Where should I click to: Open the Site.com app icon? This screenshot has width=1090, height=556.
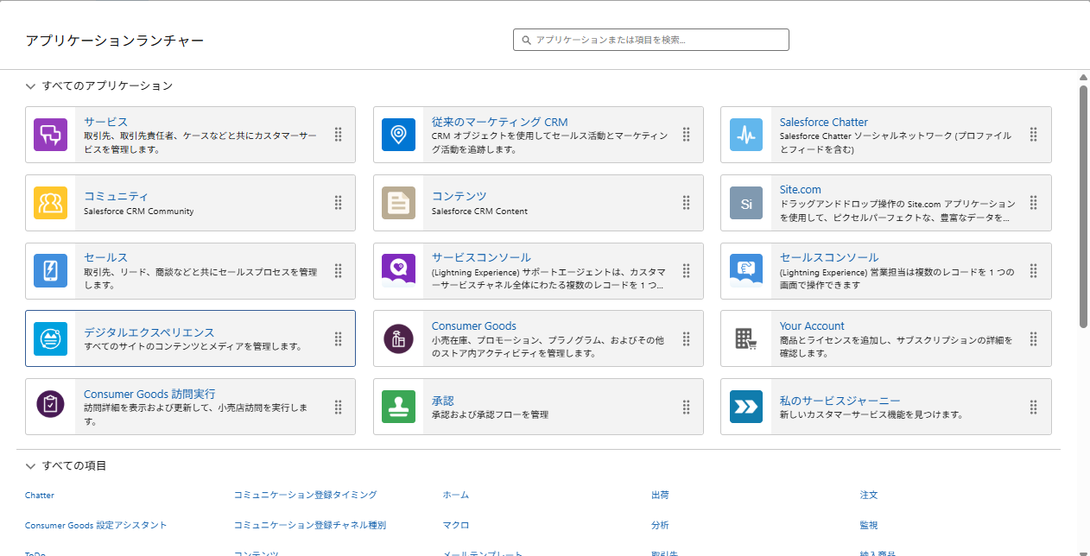pos(746,203)
